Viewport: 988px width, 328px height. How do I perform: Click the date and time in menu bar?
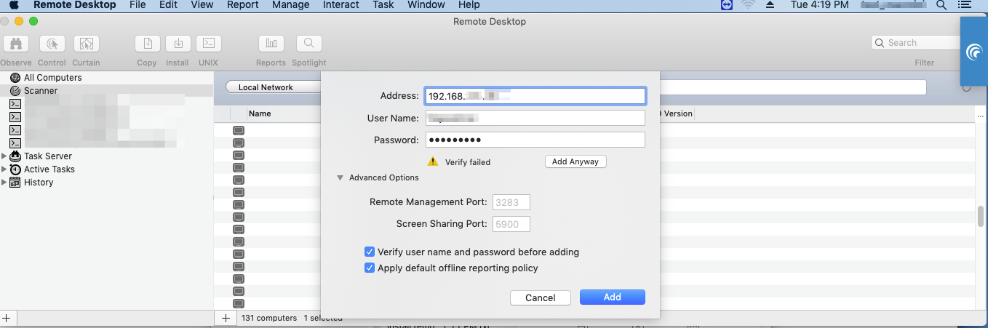(819, 5)
